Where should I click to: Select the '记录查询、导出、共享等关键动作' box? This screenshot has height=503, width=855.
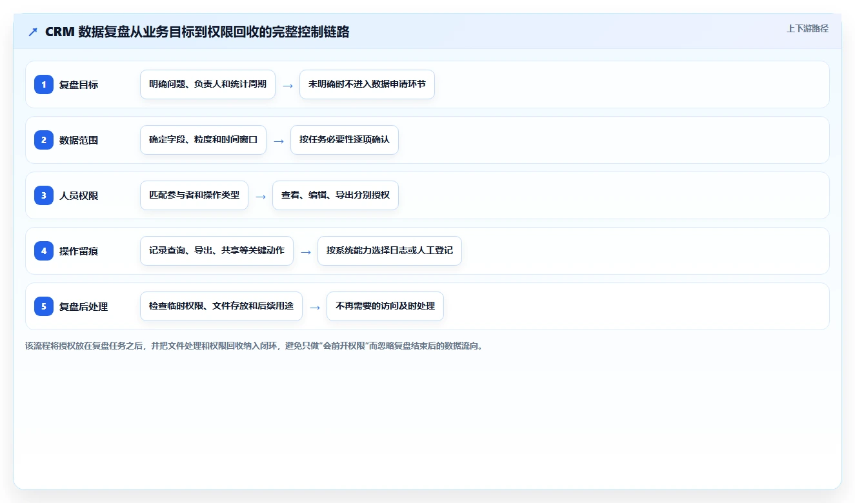(x=217, y=251)
